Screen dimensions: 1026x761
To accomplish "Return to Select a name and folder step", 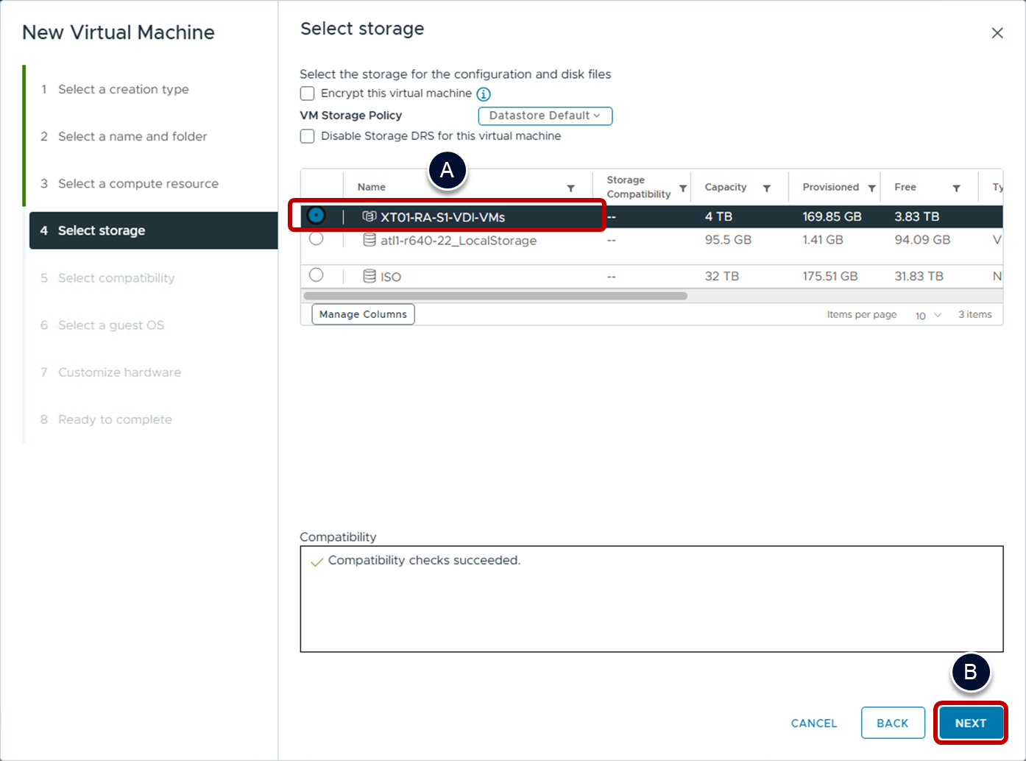I will tap(132, 136).
